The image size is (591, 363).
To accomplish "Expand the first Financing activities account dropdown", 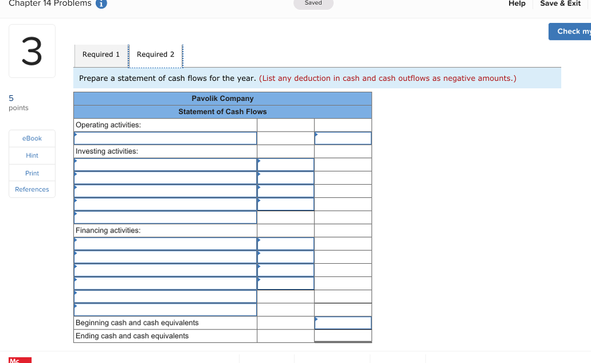I will tap(165, 244).
